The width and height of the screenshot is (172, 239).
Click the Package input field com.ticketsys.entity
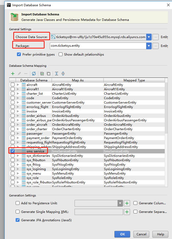pyautogui.click(x=98, y=46)
